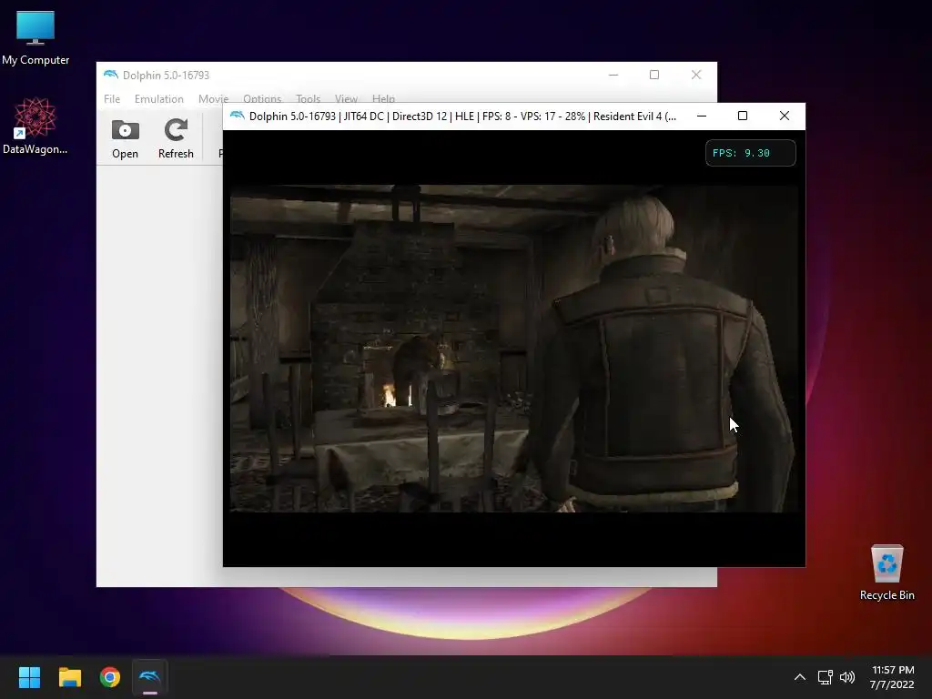Screen dimensions: 932x699
Task: Click the Dolphin logo in the game window title bar
Action: 238,116
